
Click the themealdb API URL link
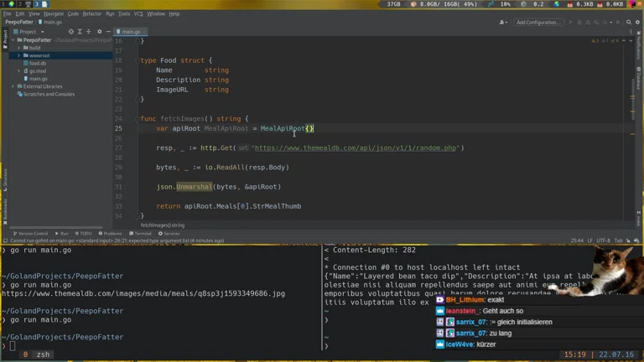click(355, 147)
